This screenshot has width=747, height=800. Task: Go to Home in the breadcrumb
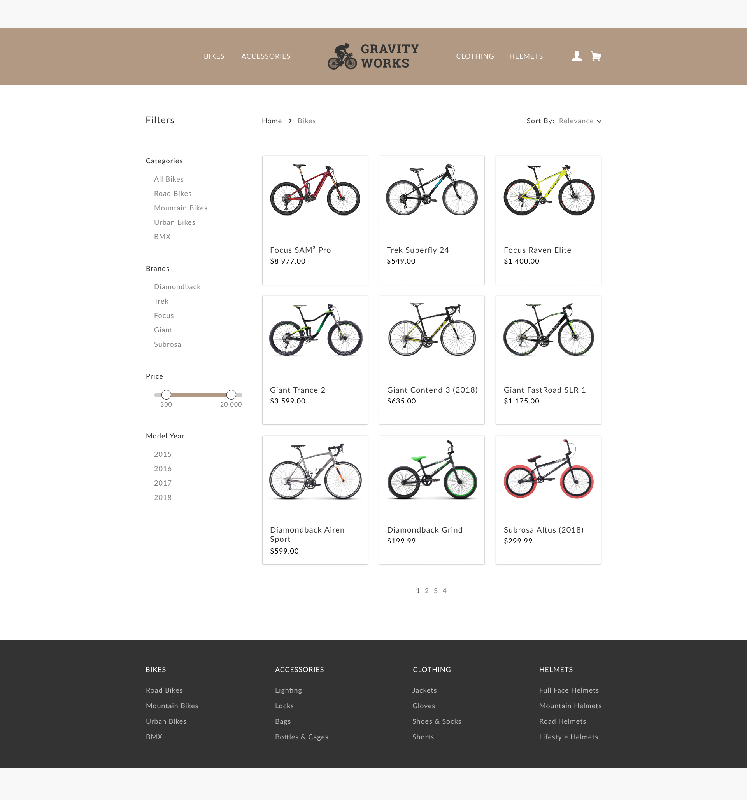click(x=272, y=121)
